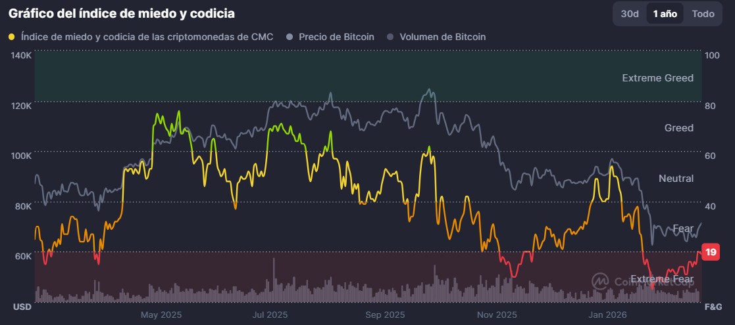Viewport: 735px width, 325px height.
Task: Hide the "Volumen de Bitcoin" series label
Action: [x=442, y=37]
